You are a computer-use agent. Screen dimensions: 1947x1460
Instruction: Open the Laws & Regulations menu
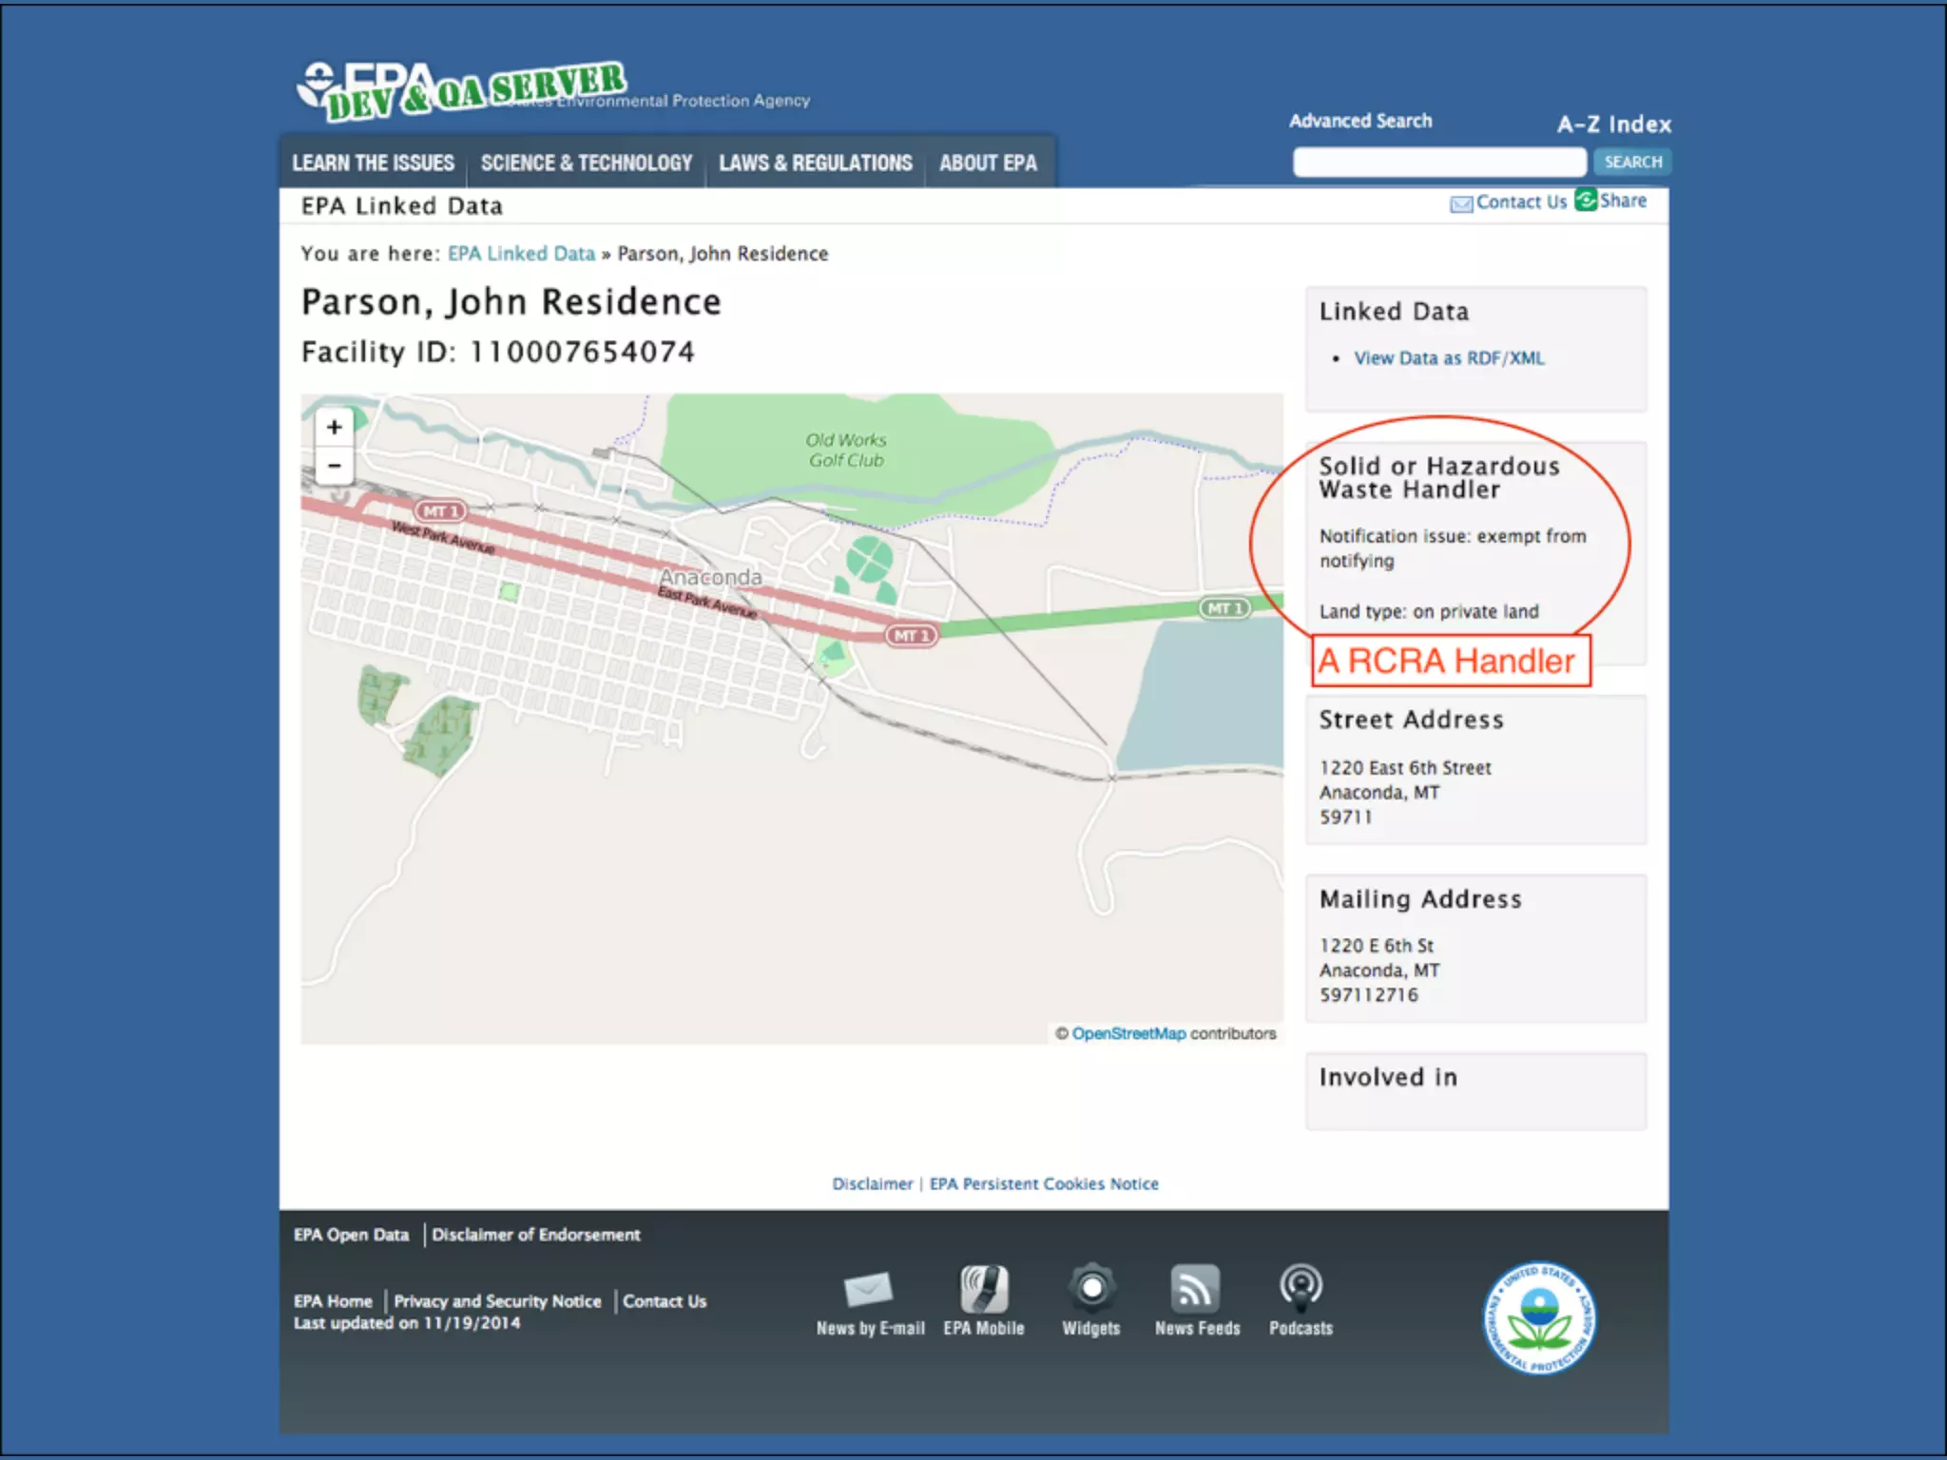point(816,163)
